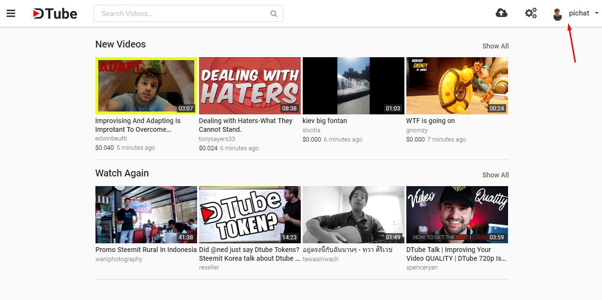Focus the Search Videos input field
The height and width of the screenshot is (300, 602).
[188, 14]
